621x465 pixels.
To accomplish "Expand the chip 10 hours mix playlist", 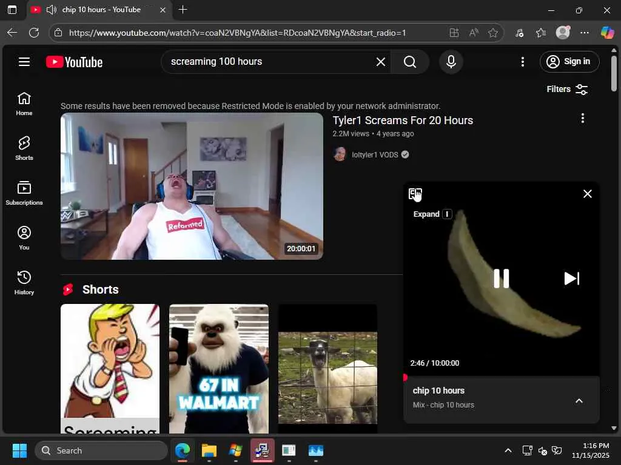I will 579,401.
